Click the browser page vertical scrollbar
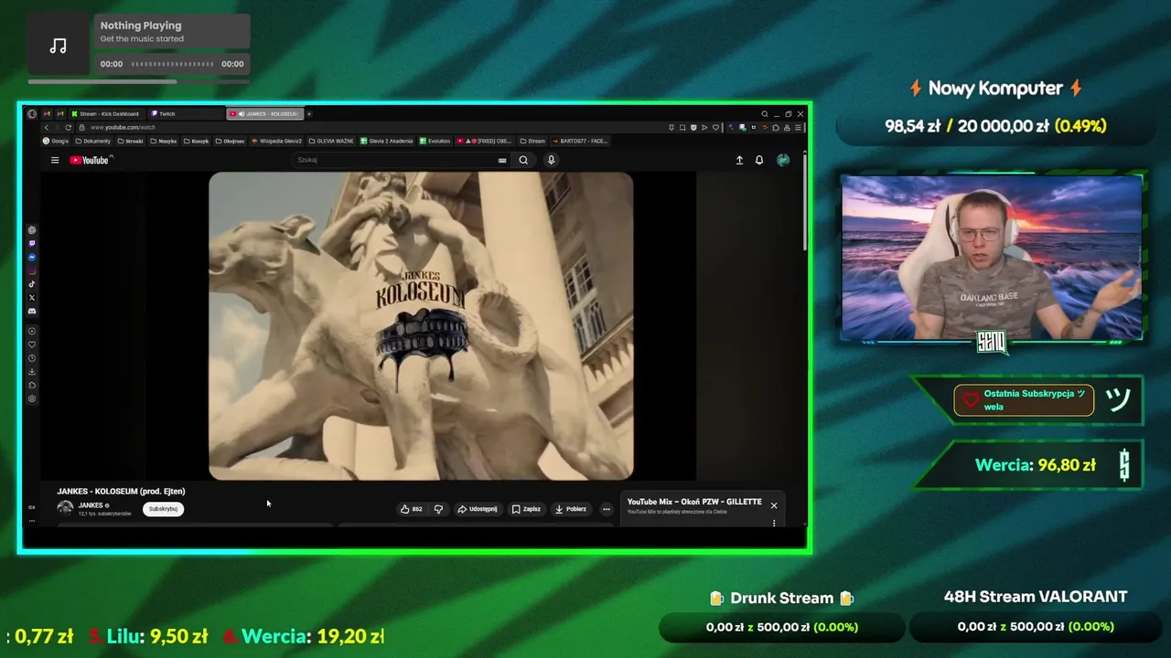 pyautogui.click(x=804, y=201)
